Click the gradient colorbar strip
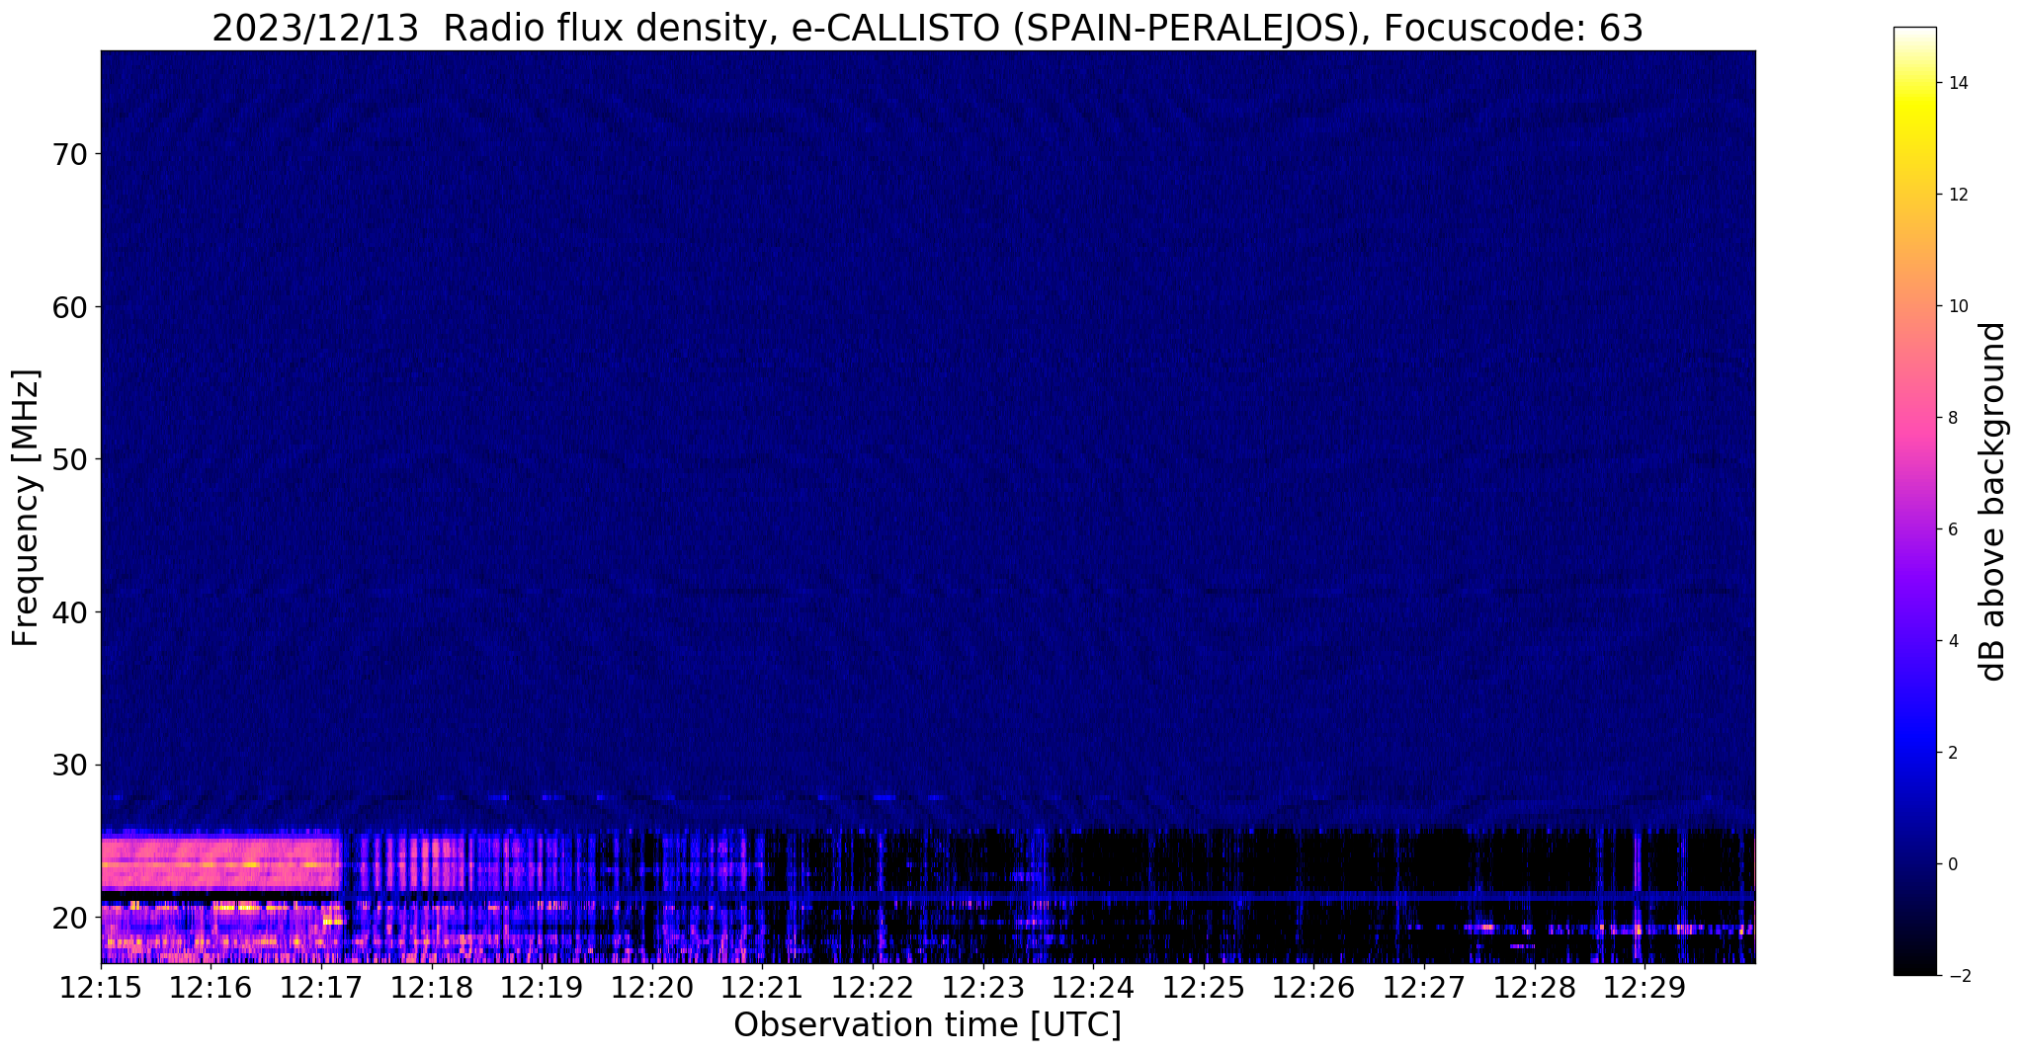Viewport: 2023px width, 1054px height. 1914,501
